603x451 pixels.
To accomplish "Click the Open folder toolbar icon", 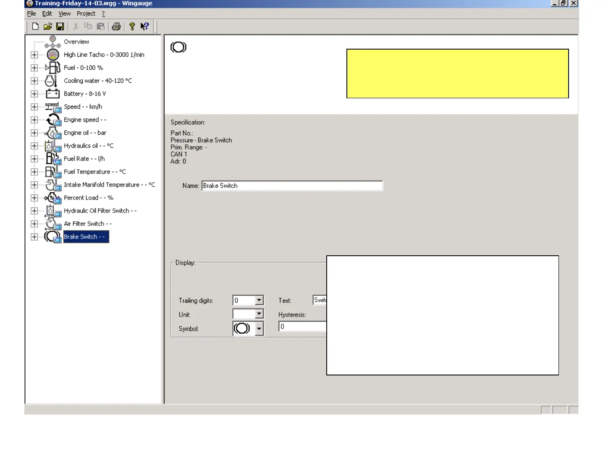I will [x=47, y=26].
